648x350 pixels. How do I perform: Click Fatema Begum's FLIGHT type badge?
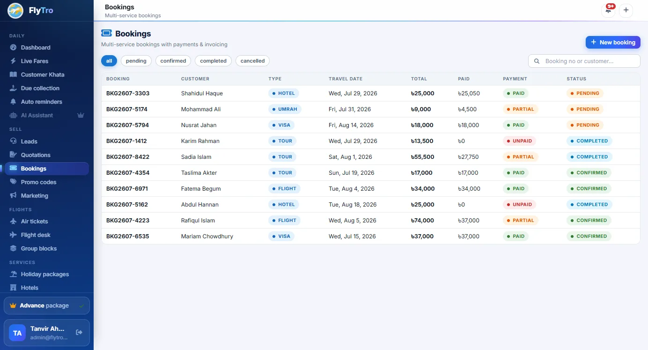284,189
